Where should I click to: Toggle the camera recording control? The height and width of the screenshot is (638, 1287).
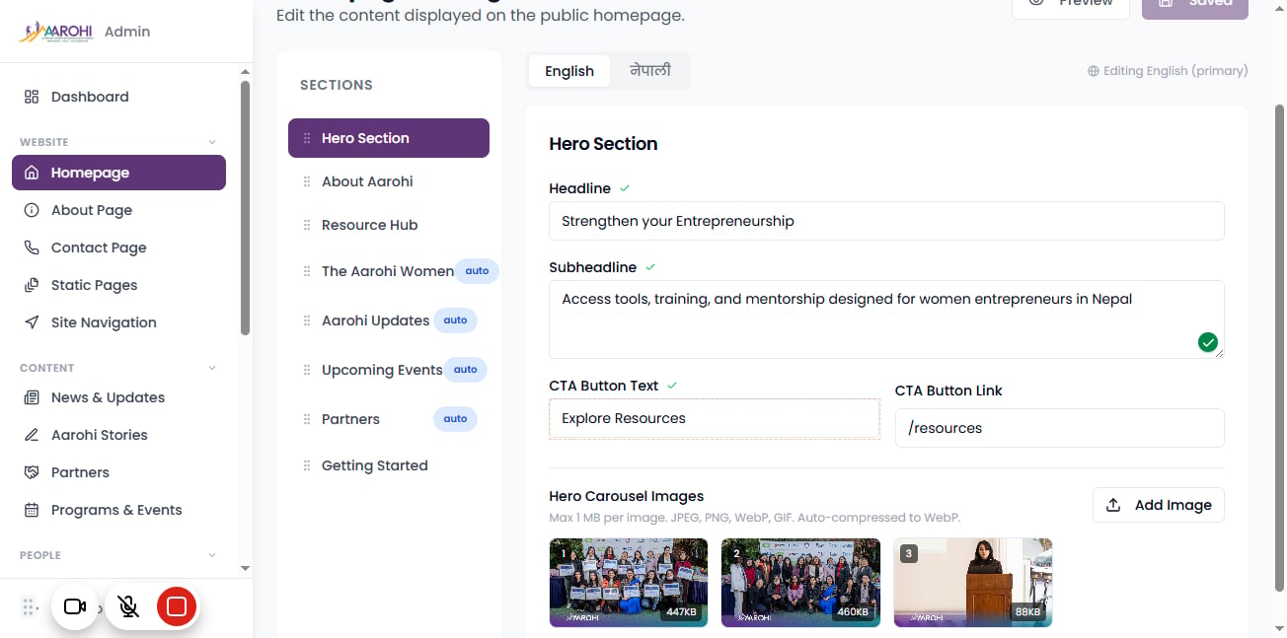[75, 606]
